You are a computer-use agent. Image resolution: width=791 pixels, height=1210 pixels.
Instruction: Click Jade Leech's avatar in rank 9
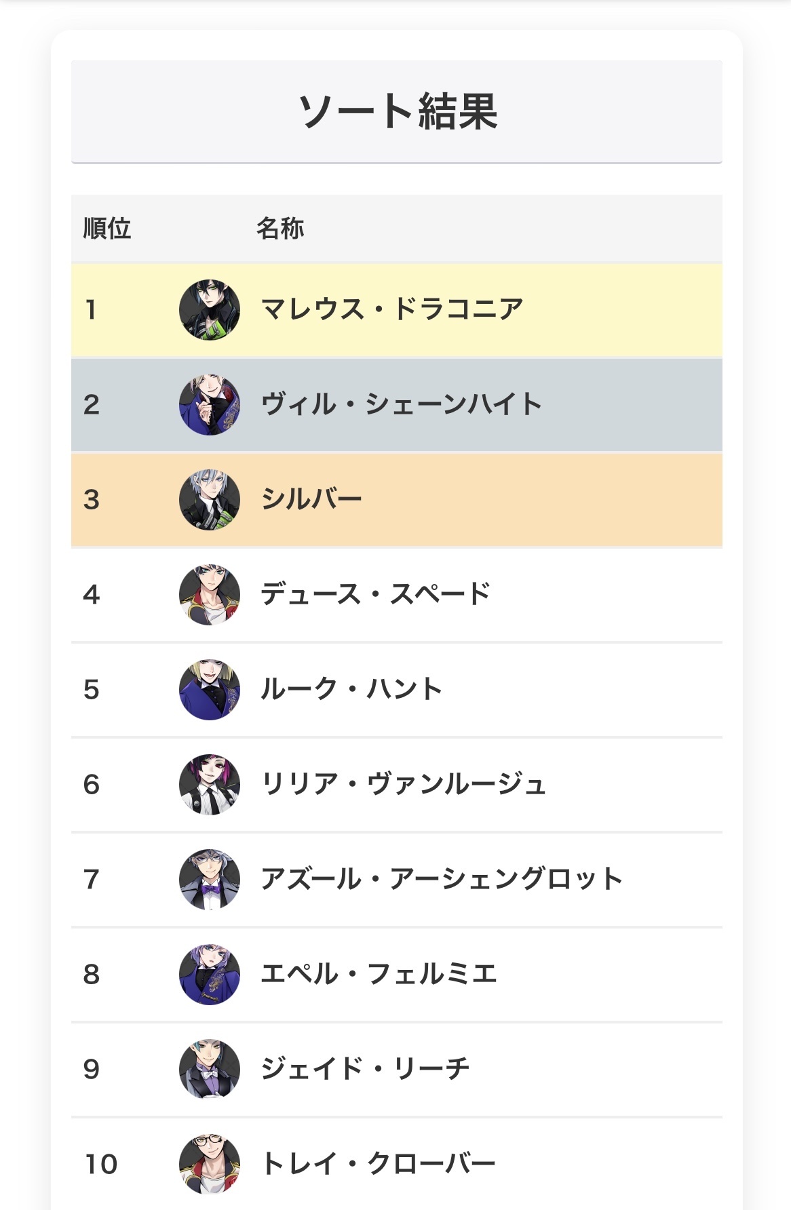pyautogui.click(x=210, y=1070)
